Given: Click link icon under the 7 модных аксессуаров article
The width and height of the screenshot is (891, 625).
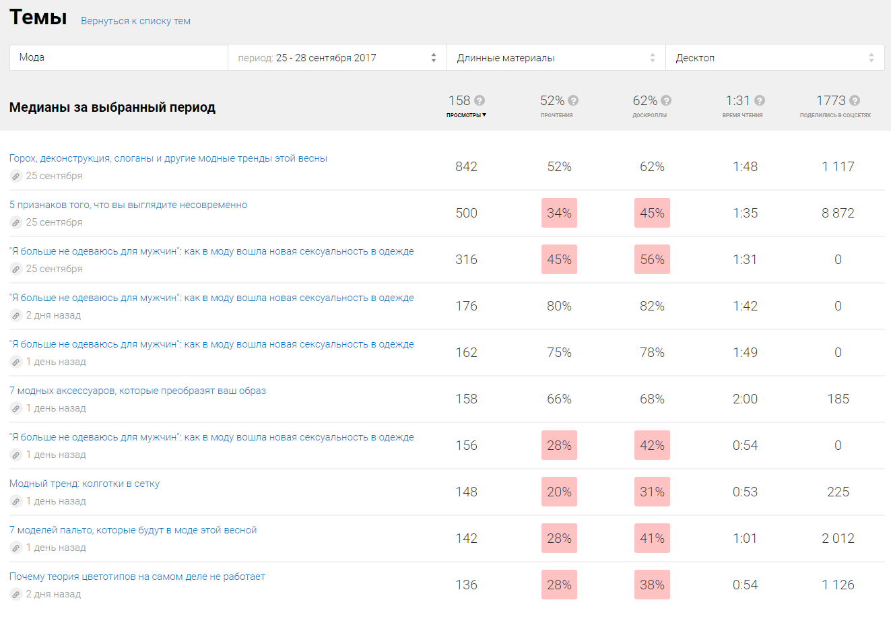Looking at the screenshot, I should (x=16, y=408).
